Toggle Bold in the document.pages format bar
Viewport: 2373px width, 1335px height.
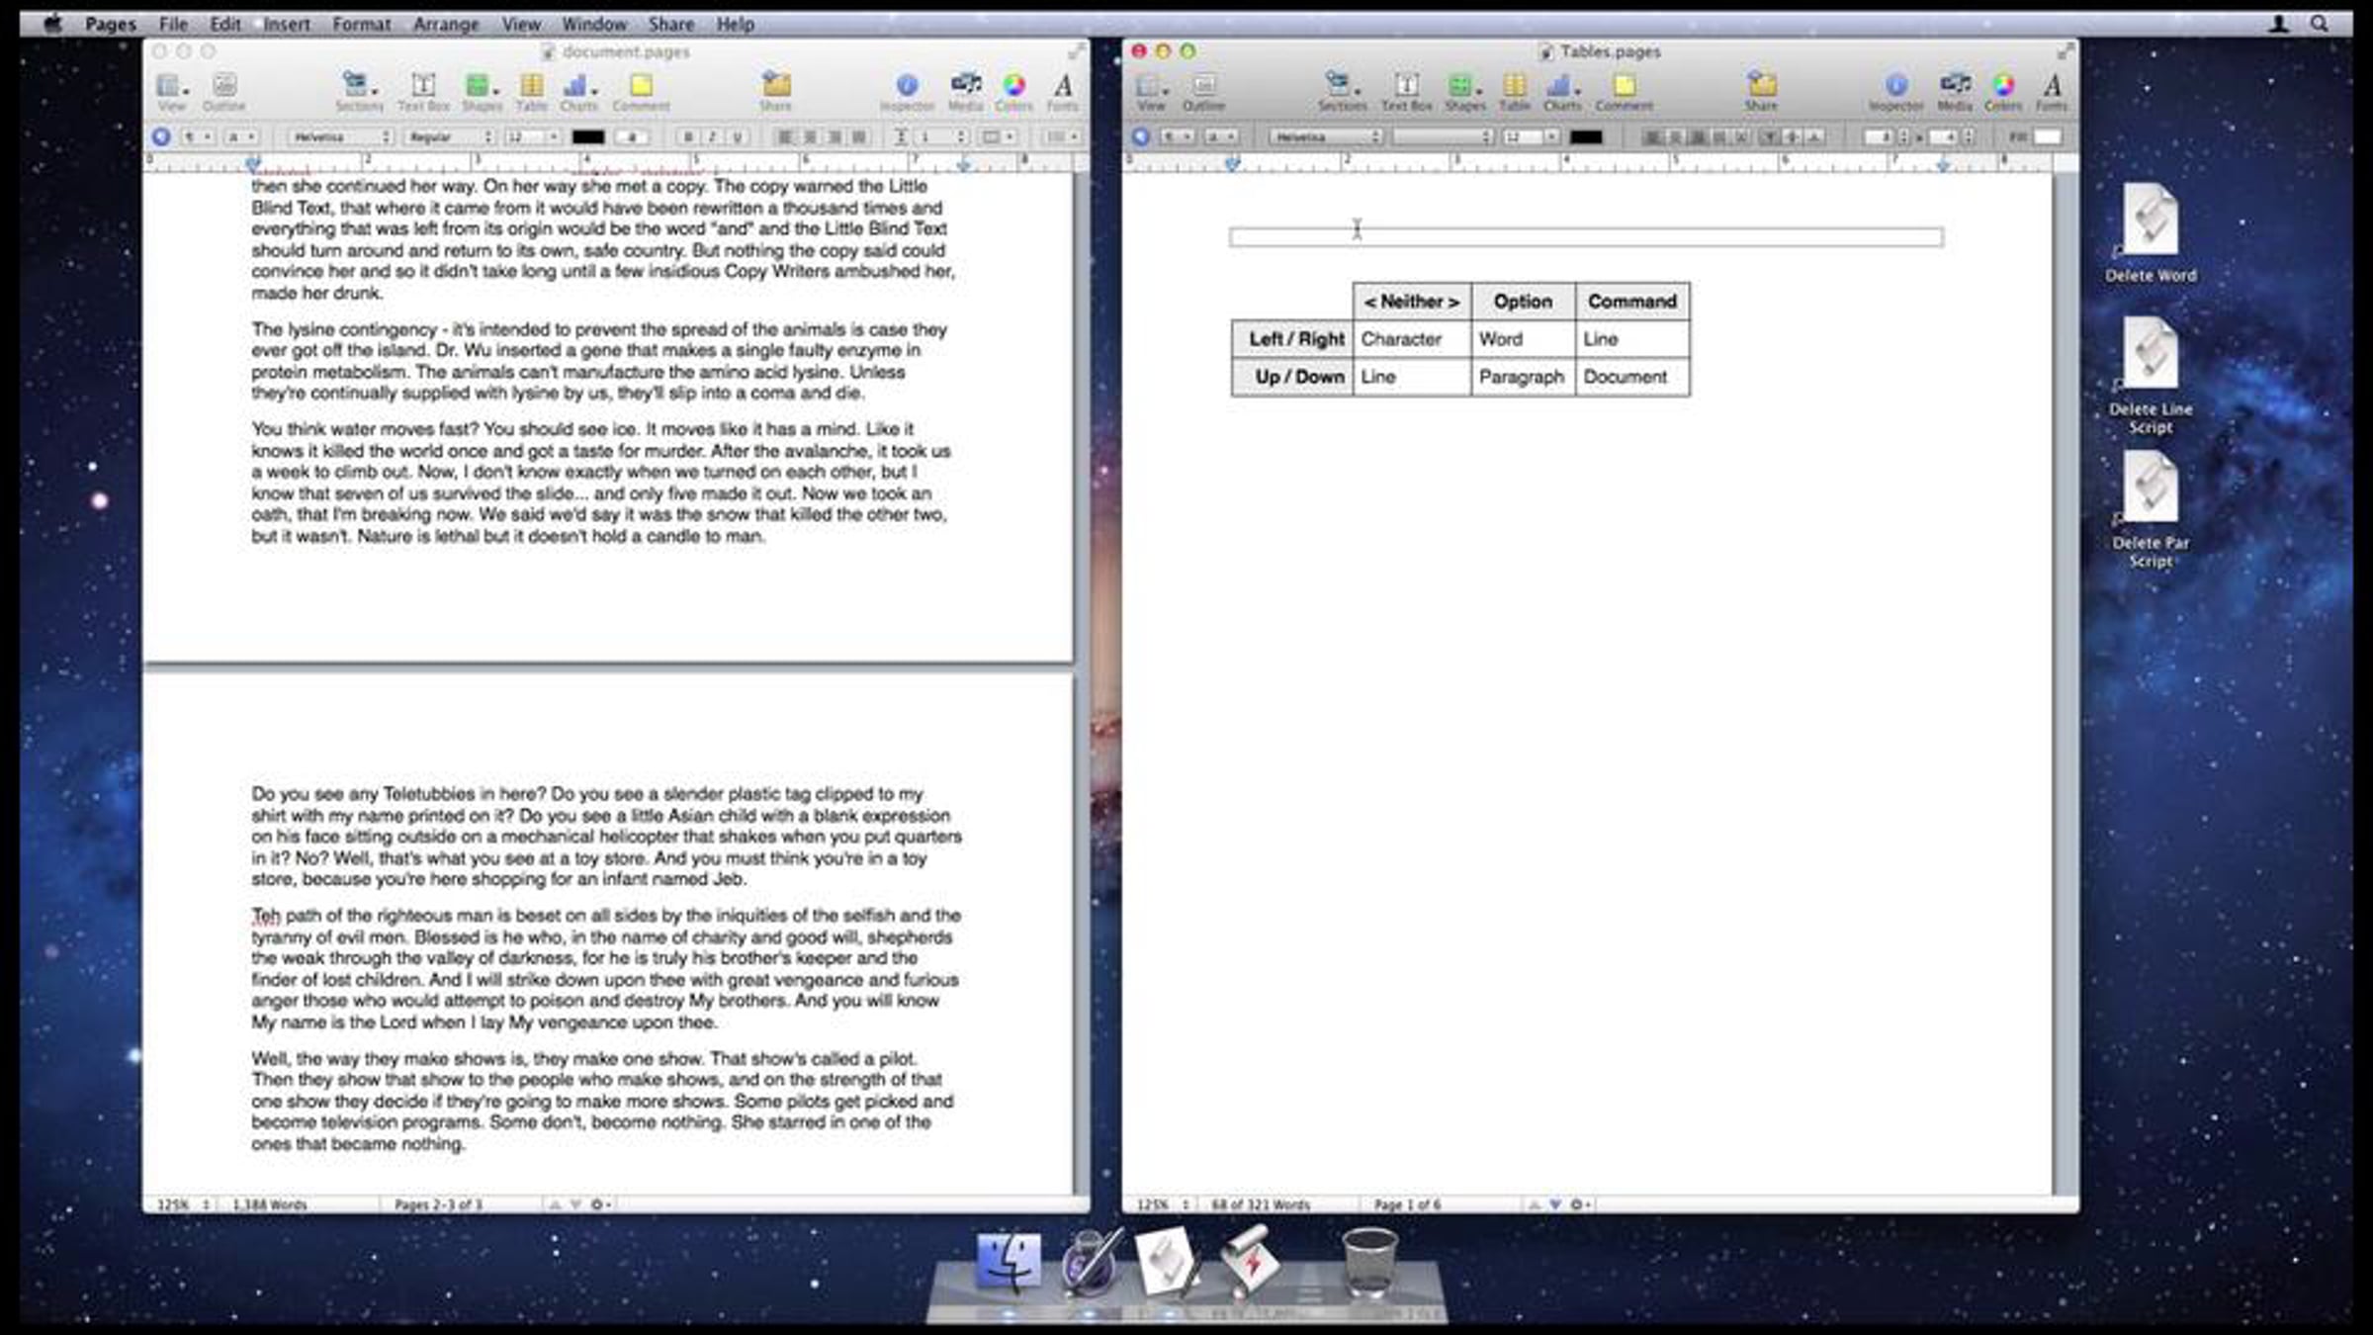click(x=688, y=137)
